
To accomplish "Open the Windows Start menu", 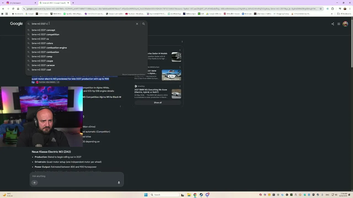I will pyautogui.click(x=146, y=195).
